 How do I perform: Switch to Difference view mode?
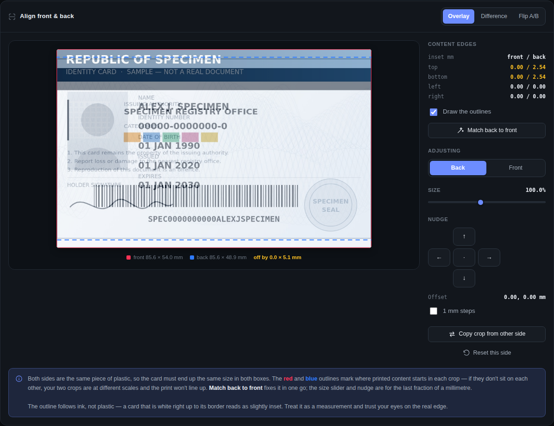coord(494,16)
